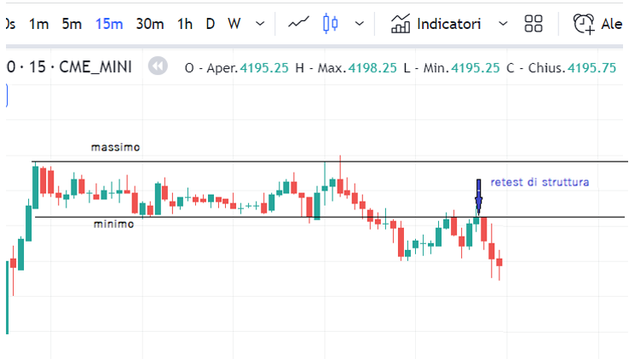Click the rewind replay icon beside CME_MINI
Image resolution: width=629 pixels, height=359 pixels.
pyautogui.click(x=158, y=66)
